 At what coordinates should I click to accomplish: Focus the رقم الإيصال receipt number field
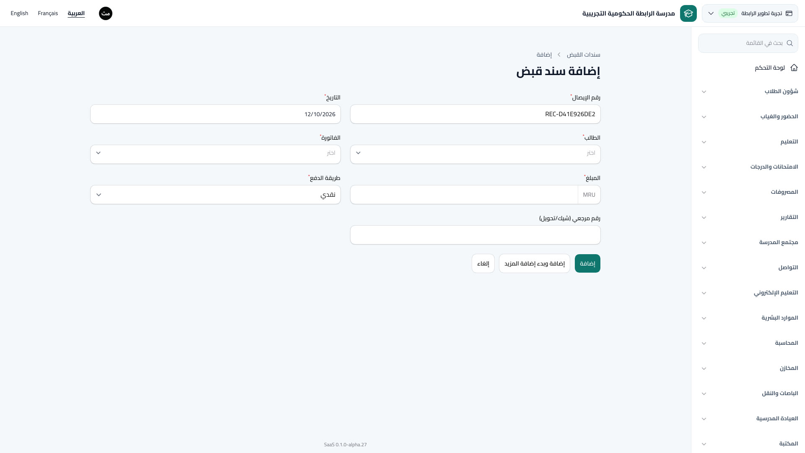coord(475,114)
